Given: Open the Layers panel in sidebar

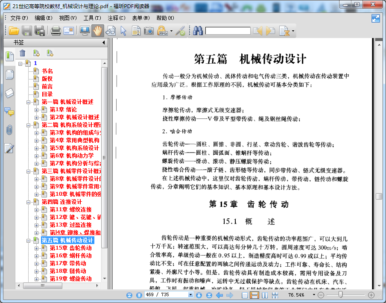Looking at the screenshot, I should coord(9,93).
